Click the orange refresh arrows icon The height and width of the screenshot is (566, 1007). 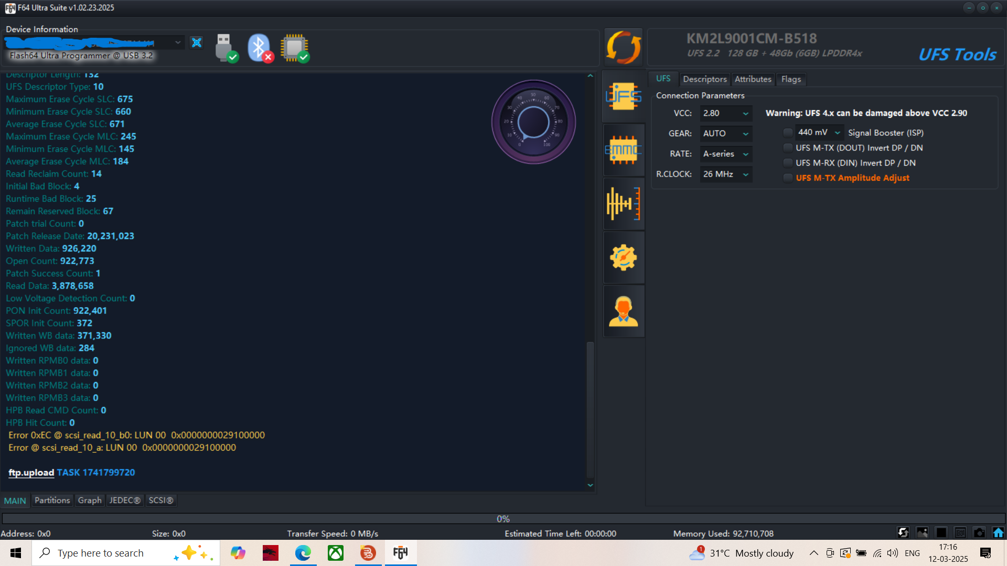point(624,47)
